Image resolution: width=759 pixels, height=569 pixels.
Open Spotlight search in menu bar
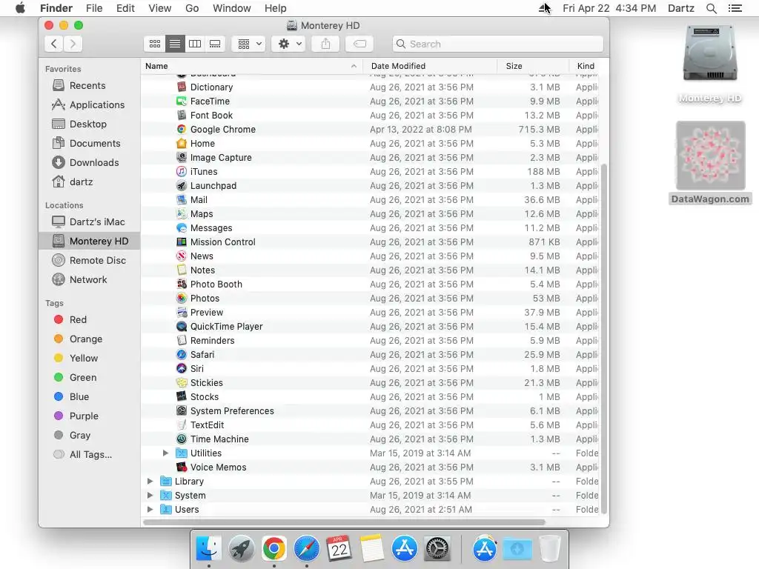click(711, 8)
